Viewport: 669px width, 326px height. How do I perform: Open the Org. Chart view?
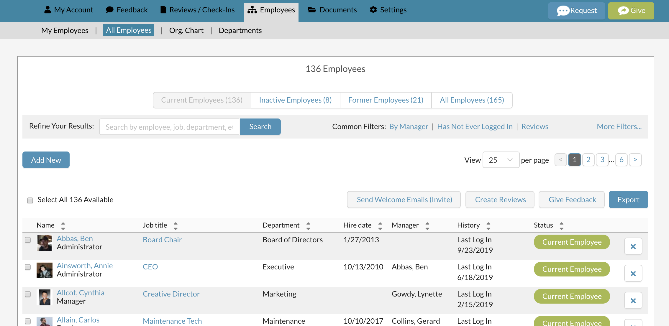point(186,30)
